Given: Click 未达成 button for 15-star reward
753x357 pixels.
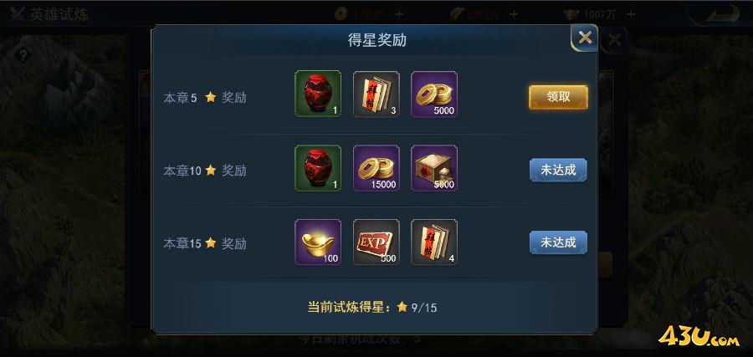Looking at the screenshot, I should pyautogui.click(x=558, y=242).
